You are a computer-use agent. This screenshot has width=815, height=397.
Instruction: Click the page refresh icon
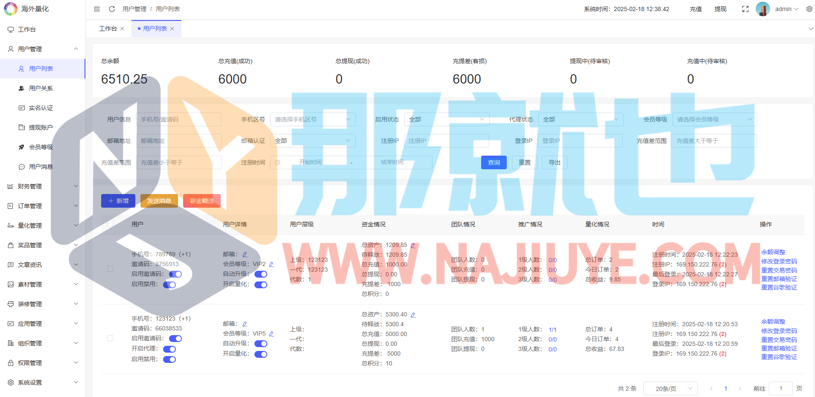(112, 9)
